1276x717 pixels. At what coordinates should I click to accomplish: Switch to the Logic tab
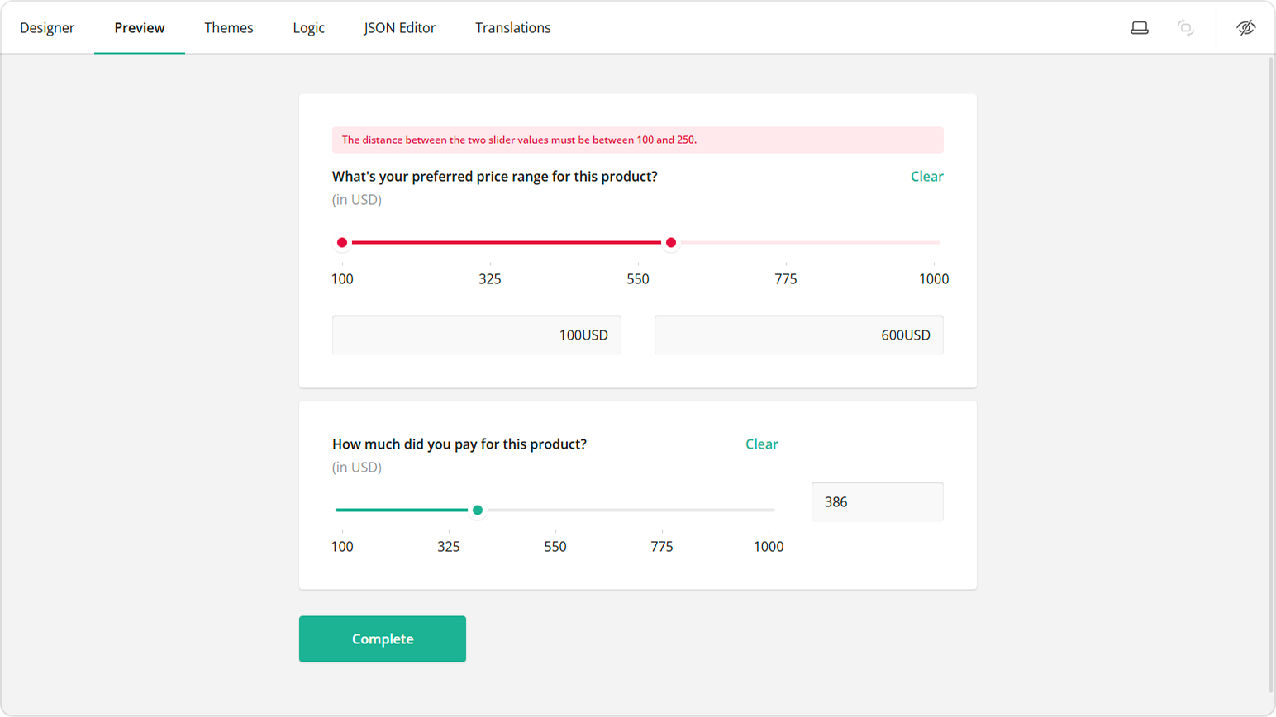(307, 26)
